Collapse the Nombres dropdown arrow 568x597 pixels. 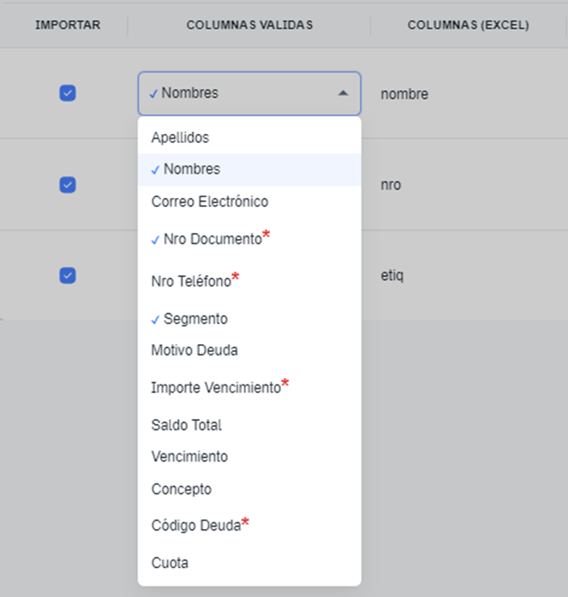[x=343, y=93]
